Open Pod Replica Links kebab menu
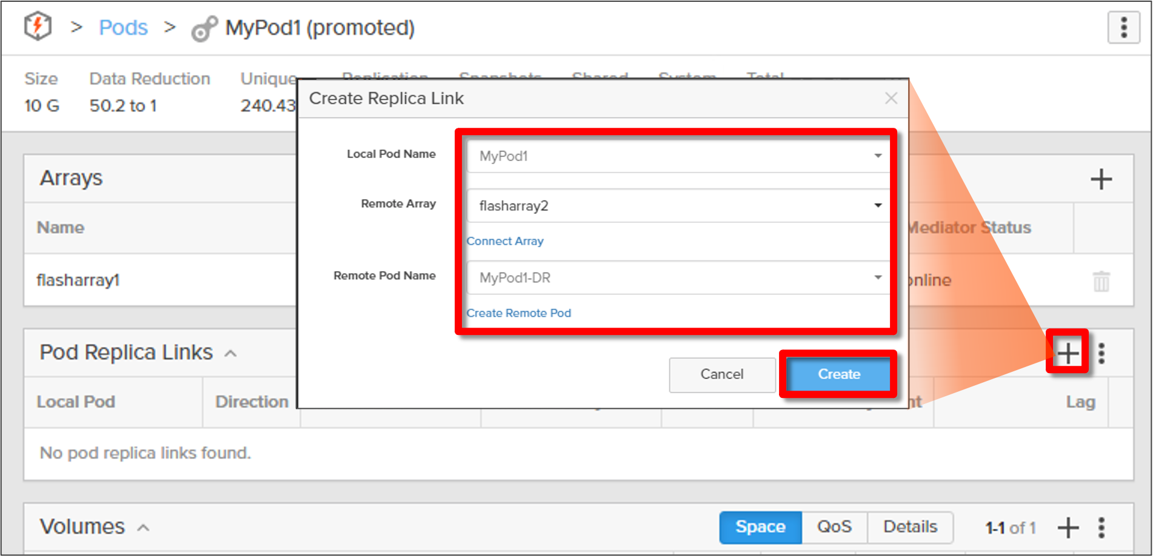Screen dimensions: 1153x556 click(x=1101, y=353)
